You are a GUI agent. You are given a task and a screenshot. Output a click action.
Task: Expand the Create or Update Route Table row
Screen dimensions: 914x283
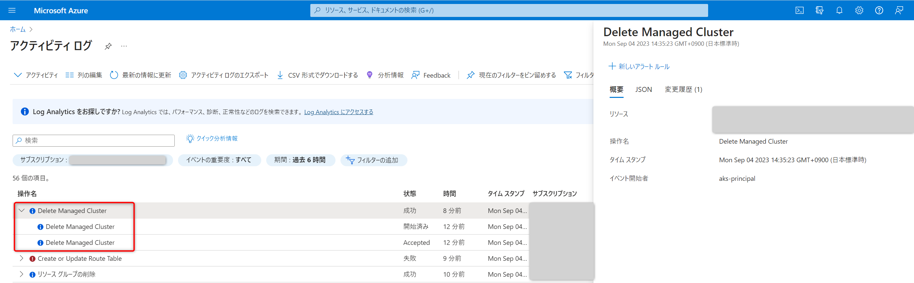pos(22,258)
